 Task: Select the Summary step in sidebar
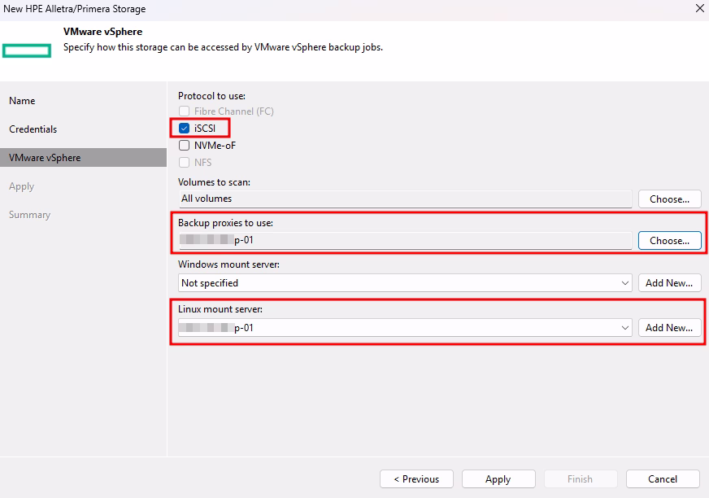(30, 215)
